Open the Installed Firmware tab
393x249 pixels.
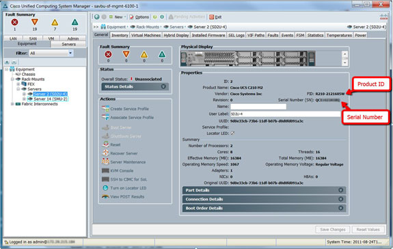[x=208, y=36]
